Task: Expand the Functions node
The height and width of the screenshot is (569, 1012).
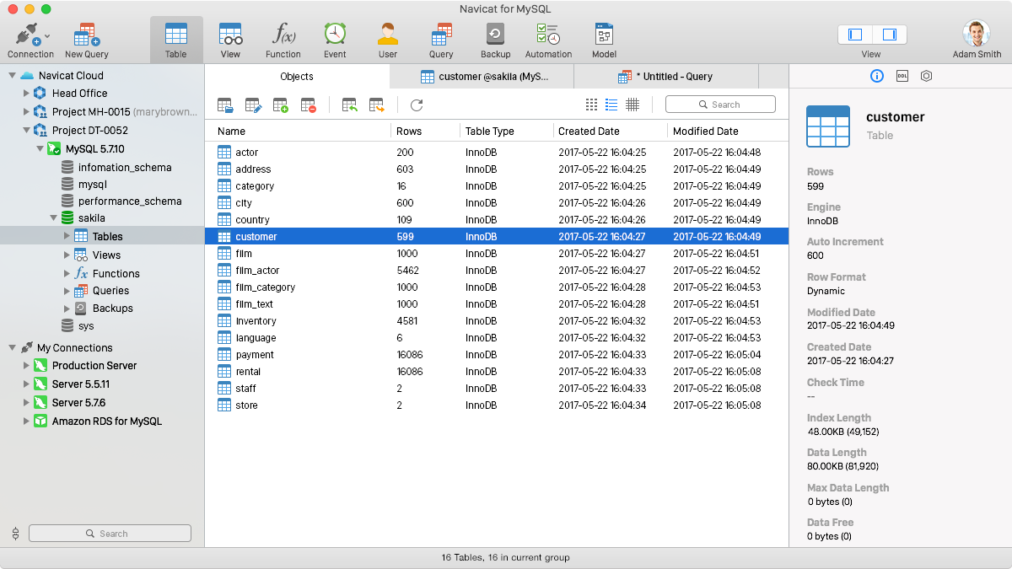Action: click(67, 273)
